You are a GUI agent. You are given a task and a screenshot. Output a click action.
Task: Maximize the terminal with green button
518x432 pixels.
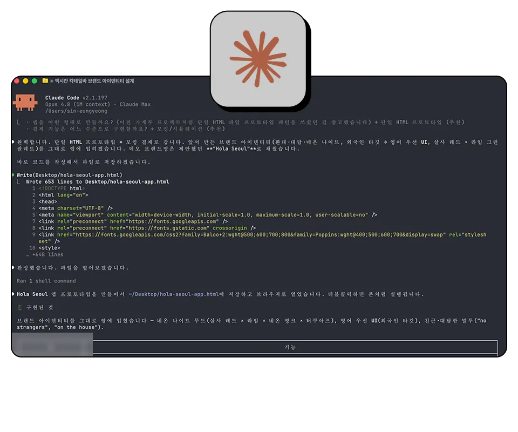point(35,80)
